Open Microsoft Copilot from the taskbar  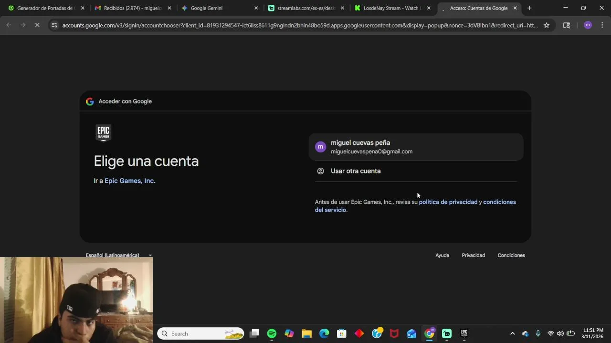click(289, 333)
